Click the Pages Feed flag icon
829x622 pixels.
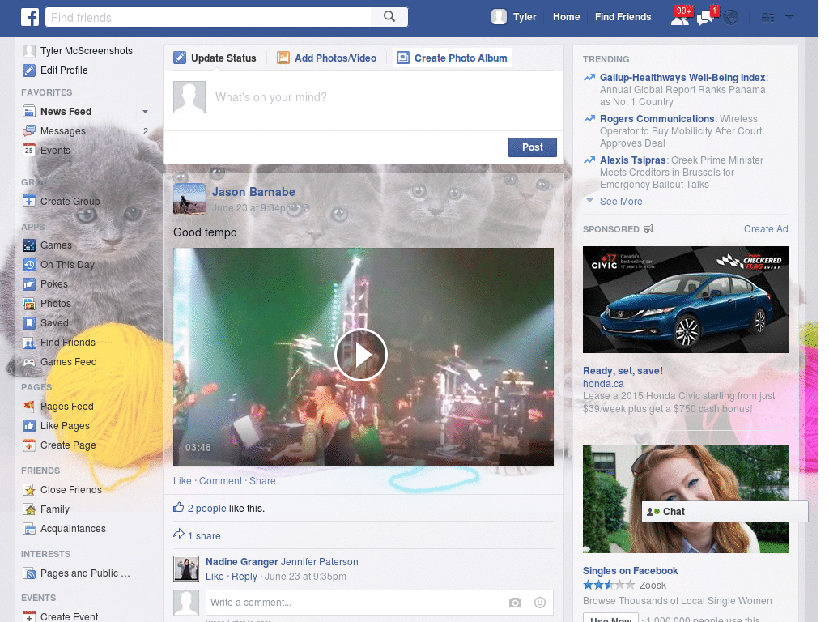coord(29,407)
